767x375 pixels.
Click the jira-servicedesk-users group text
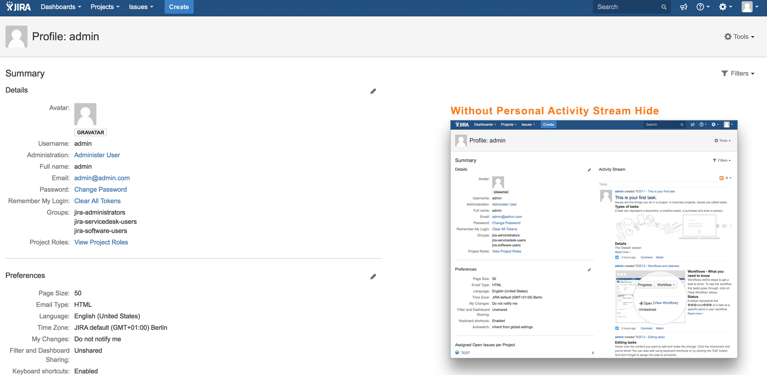[105, 222]
